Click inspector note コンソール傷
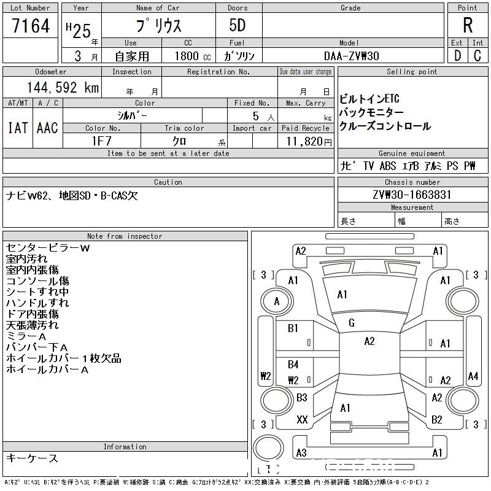491x491 pixels. (37, 281)
